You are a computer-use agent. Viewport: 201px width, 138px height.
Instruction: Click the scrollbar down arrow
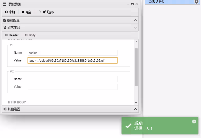(136, 103)
